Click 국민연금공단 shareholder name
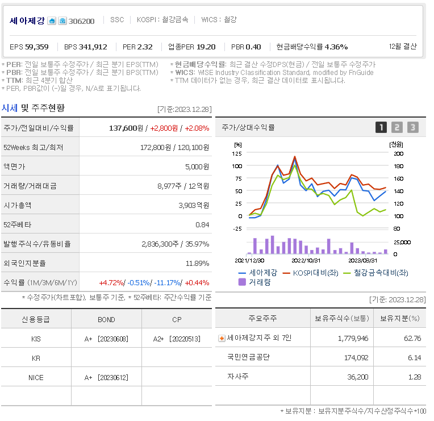This screenshot has height=421, width=434. 249,357
